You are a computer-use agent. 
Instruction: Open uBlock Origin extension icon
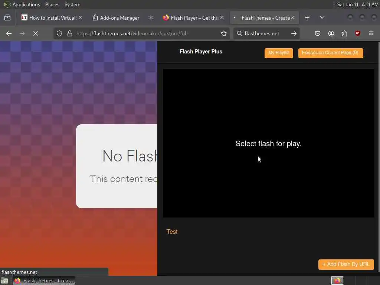coord(358,33)
